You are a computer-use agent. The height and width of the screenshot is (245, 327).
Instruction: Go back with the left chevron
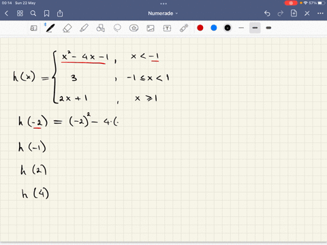[7, 14]
